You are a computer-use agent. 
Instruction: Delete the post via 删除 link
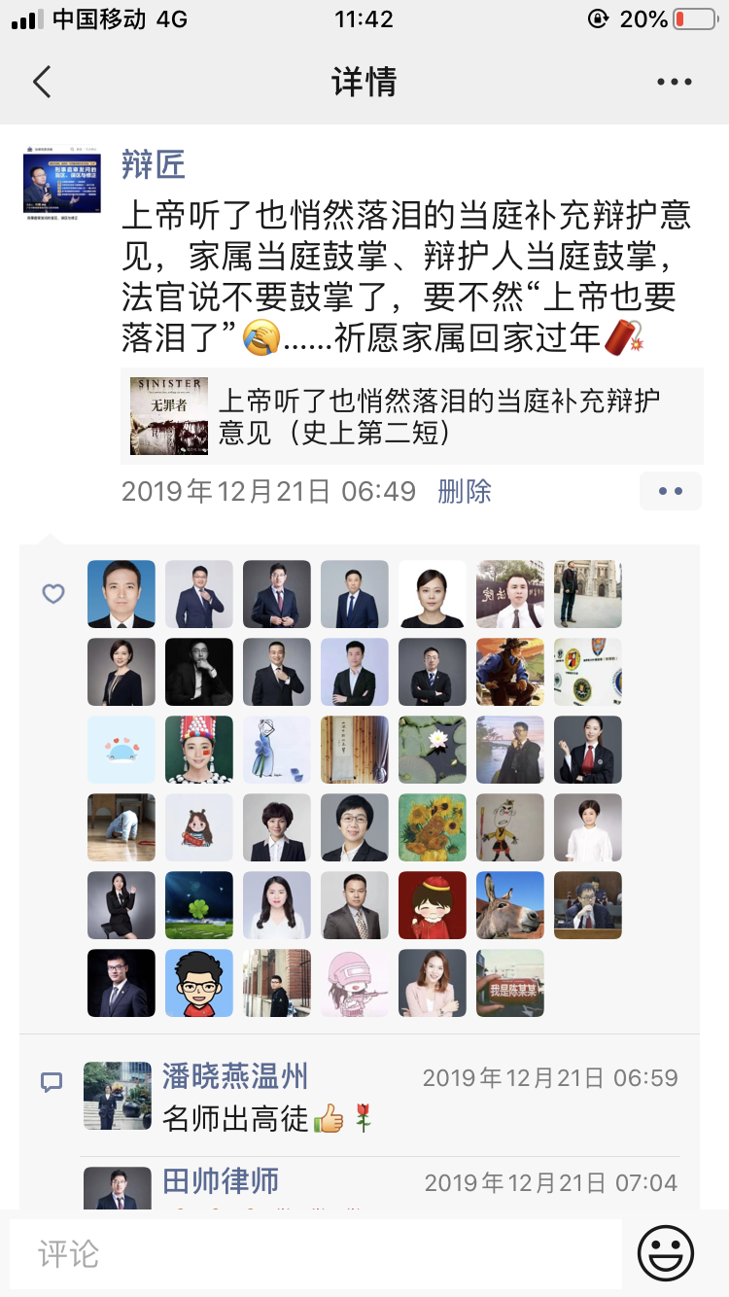465,491
